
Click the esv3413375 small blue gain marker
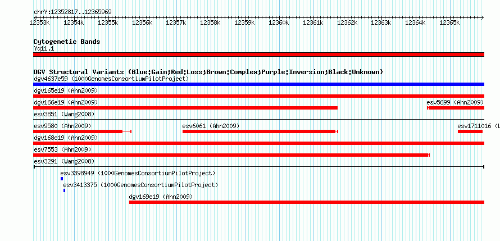click(x=65, y=190)
